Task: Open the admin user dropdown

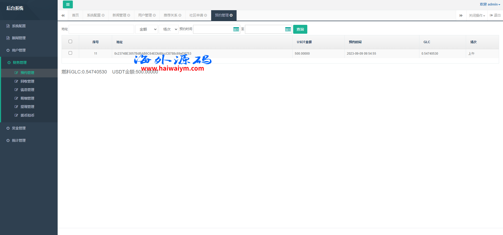Action: click(490, 4)
